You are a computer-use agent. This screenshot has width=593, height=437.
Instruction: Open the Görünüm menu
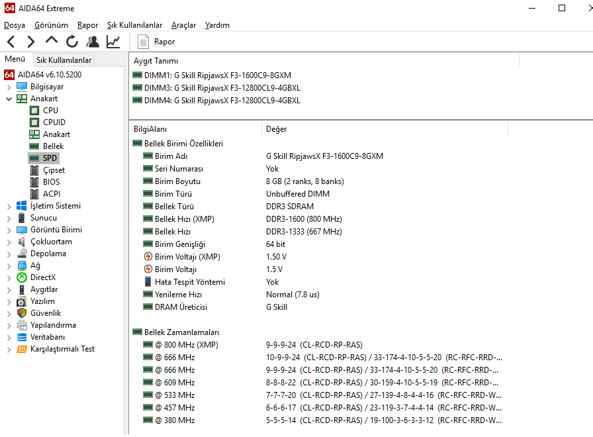point(51,25)
